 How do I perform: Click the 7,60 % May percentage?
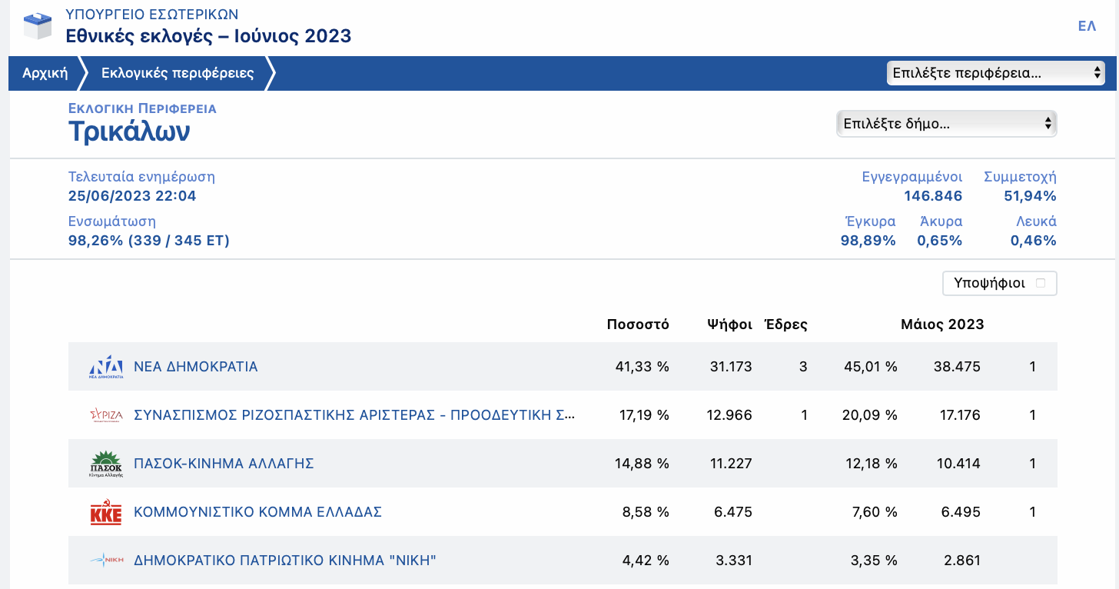tap(875, 512)
